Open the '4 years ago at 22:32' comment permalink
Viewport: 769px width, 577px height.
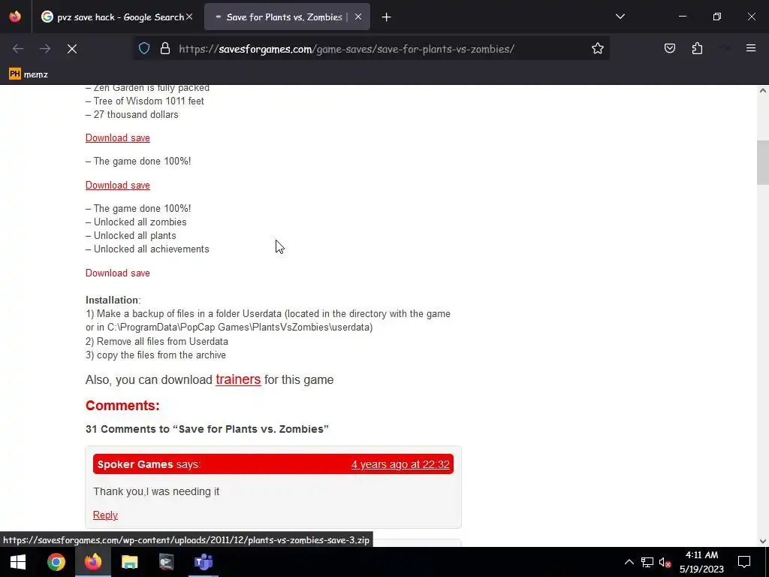[x=400, y=464]
